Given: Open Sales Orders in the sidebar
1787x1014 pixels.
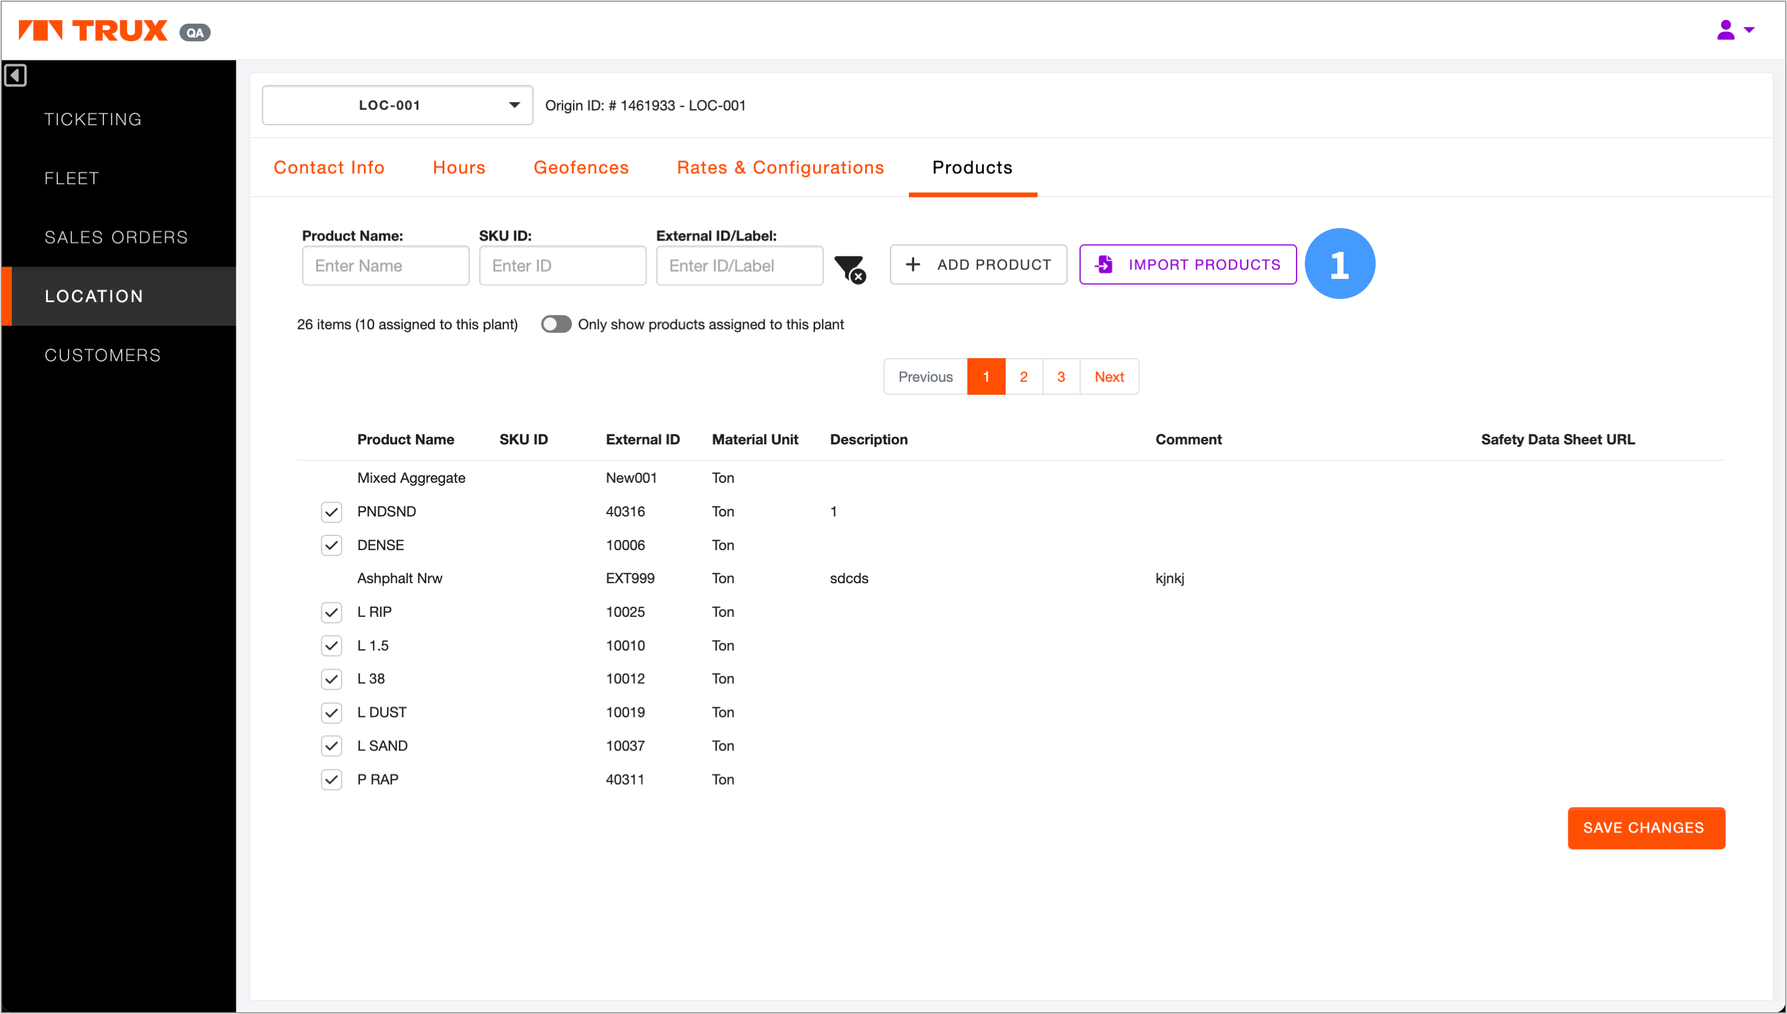Looking at the screenshot, I should coord(116,238).
